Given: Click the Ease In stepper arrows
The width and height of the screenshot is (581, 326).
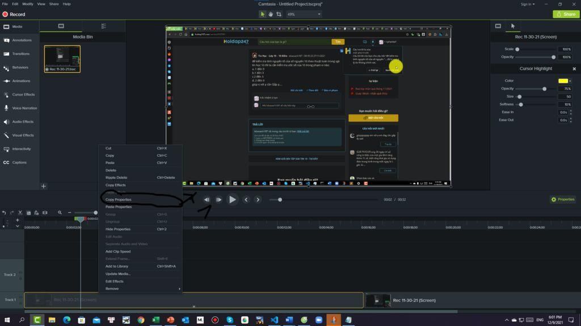Looking at the screenshot, I should coord(571,113).
